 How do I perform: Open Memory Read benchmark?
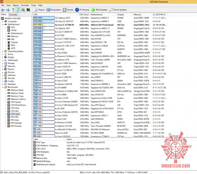click(15, 90)
